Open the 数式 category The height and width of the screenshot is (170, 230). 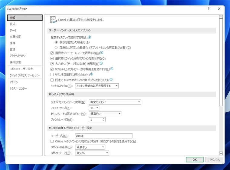[x=25, y=24]
